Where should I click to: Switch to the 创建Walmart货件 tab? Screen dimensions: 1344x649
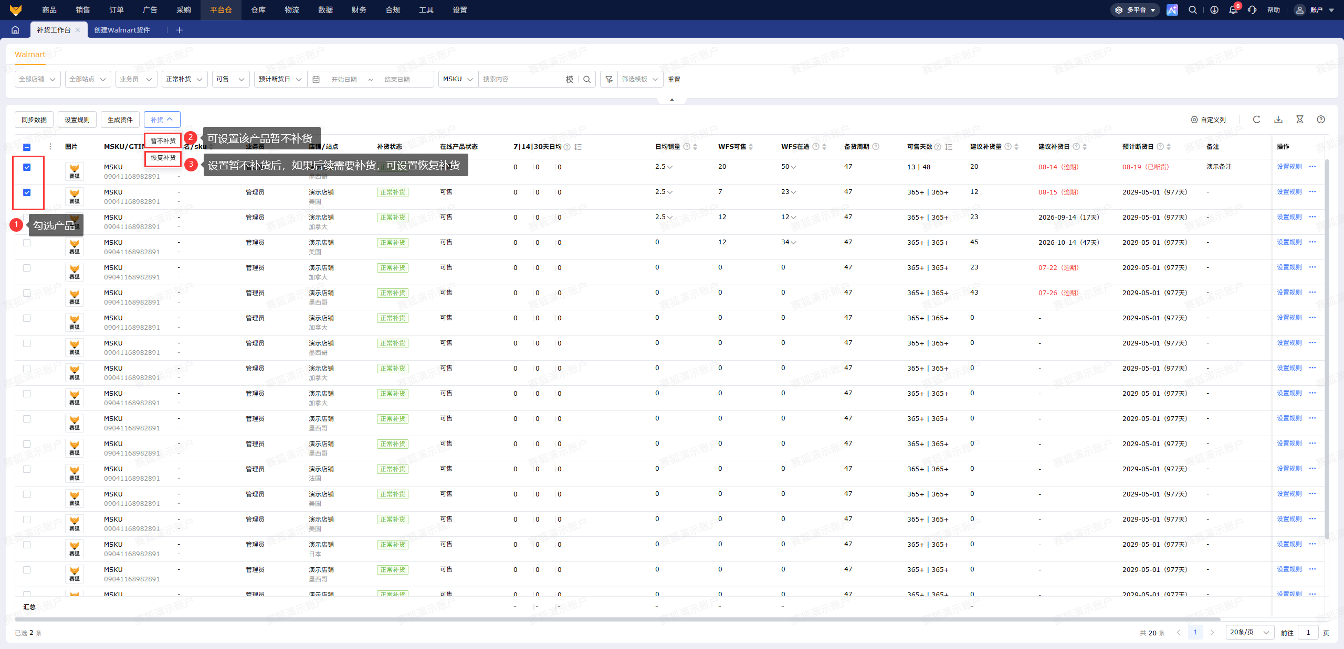pyautogui.click(x=122, y=30)
